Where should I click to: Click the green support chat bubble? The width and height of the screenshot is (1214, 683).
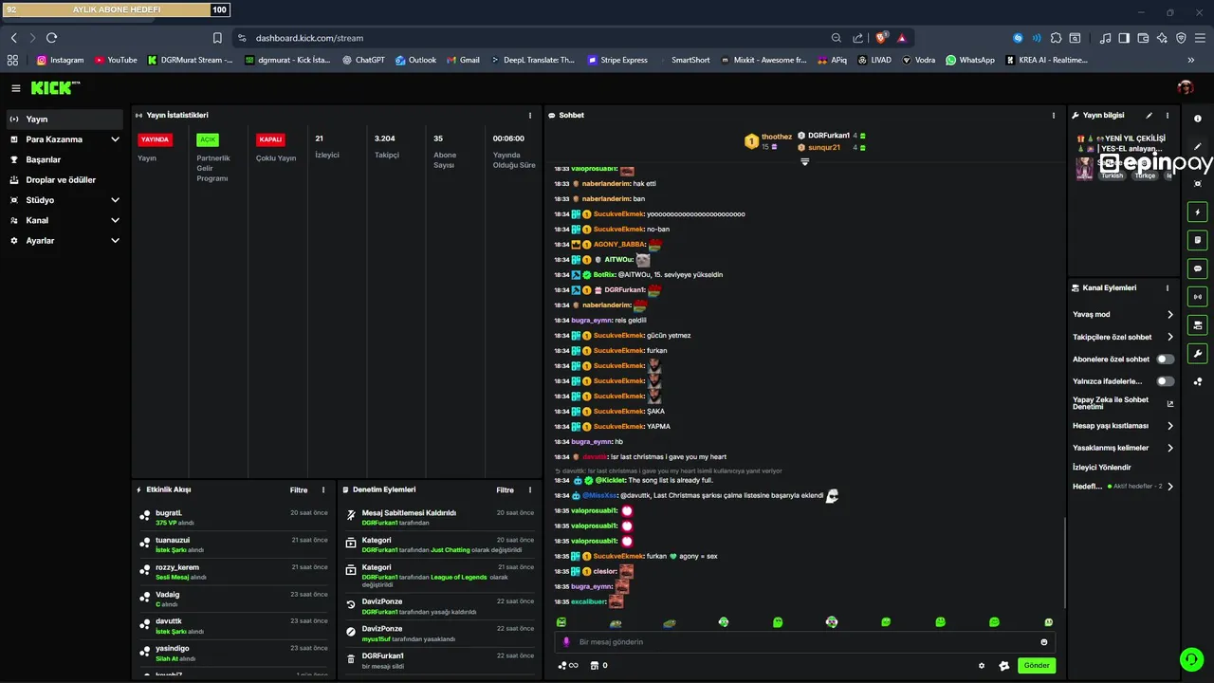[1190, 658]
